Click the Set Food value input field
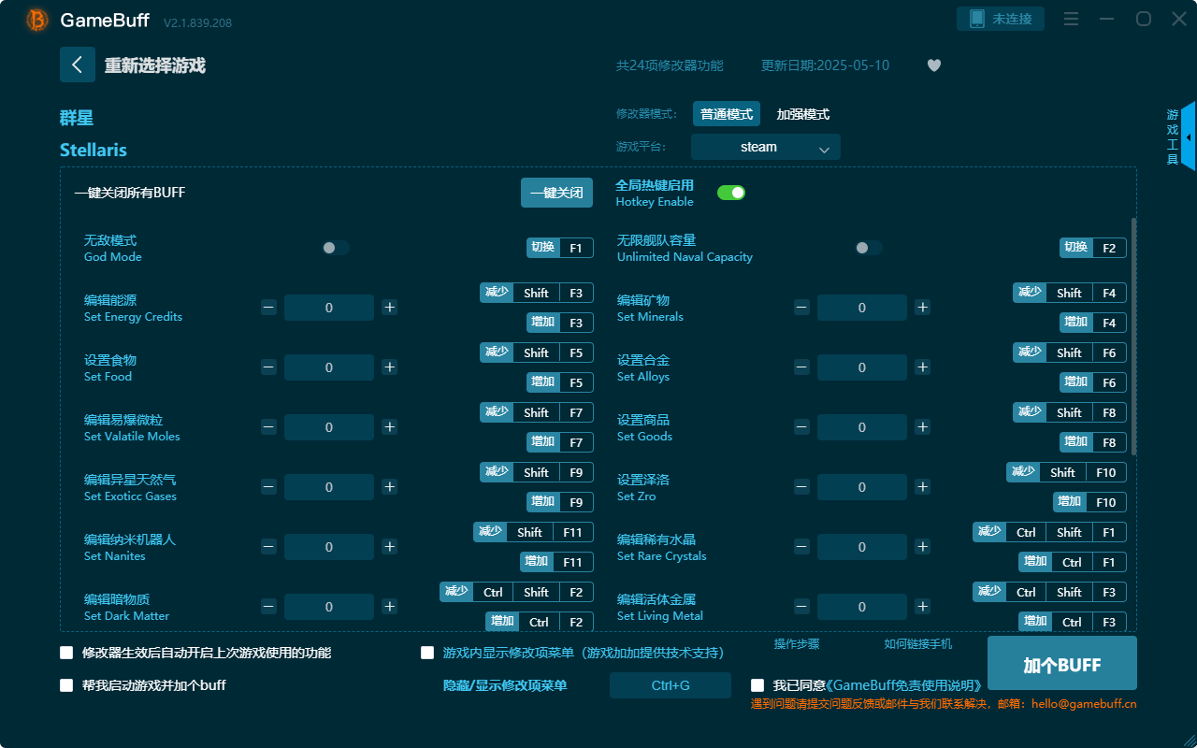The width and height of the screenshot is (1197, 748). point(328,367)
